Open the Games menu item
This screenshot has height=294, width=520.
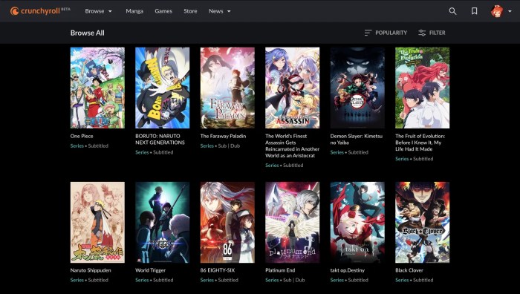(x=163, y=11)
